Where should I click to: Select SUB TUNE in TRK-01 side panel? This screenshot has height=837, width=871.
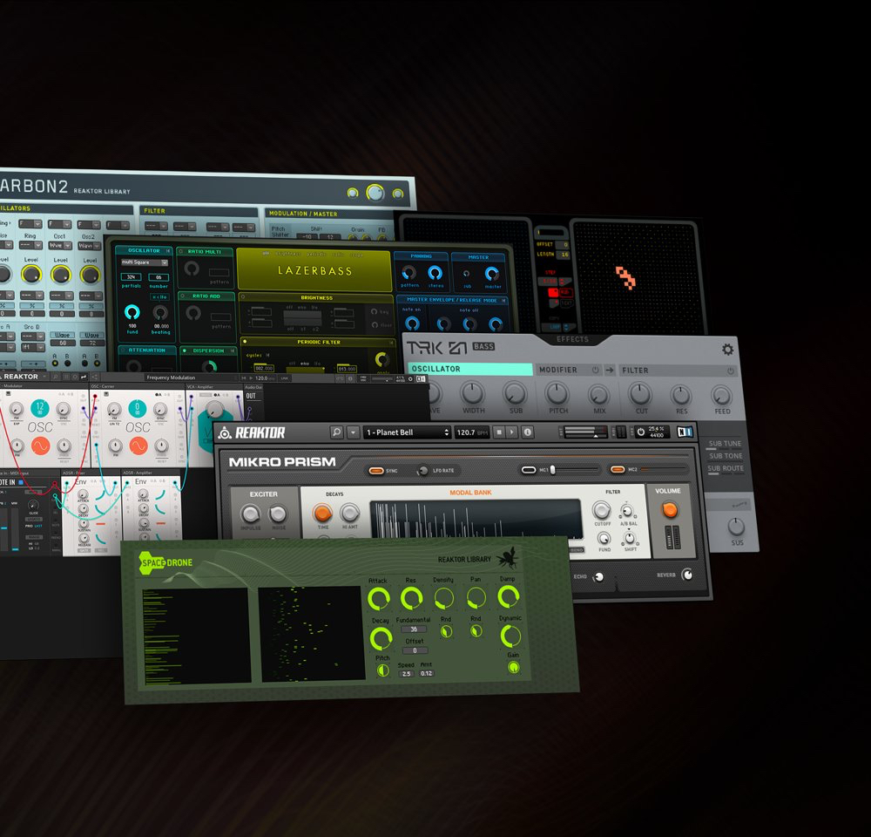(x=725, y=444)
